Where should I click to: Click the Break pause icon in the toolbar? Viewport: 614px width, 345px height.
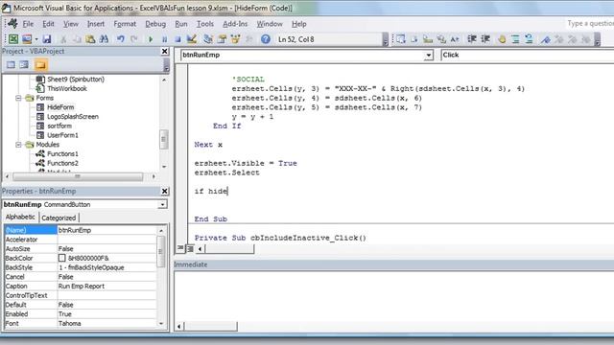(x=164, y=39)
